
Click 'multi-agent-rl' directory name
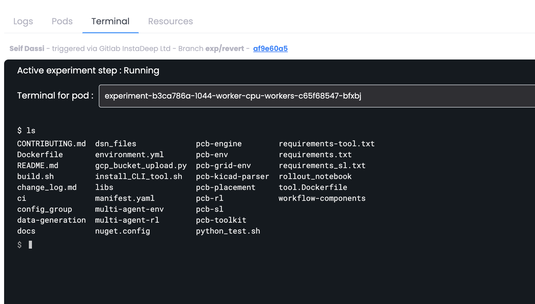(127, 220)
